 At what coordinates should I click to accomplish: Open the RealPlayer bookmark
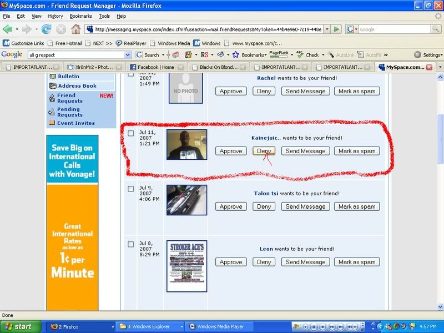(x=131, y=43)
